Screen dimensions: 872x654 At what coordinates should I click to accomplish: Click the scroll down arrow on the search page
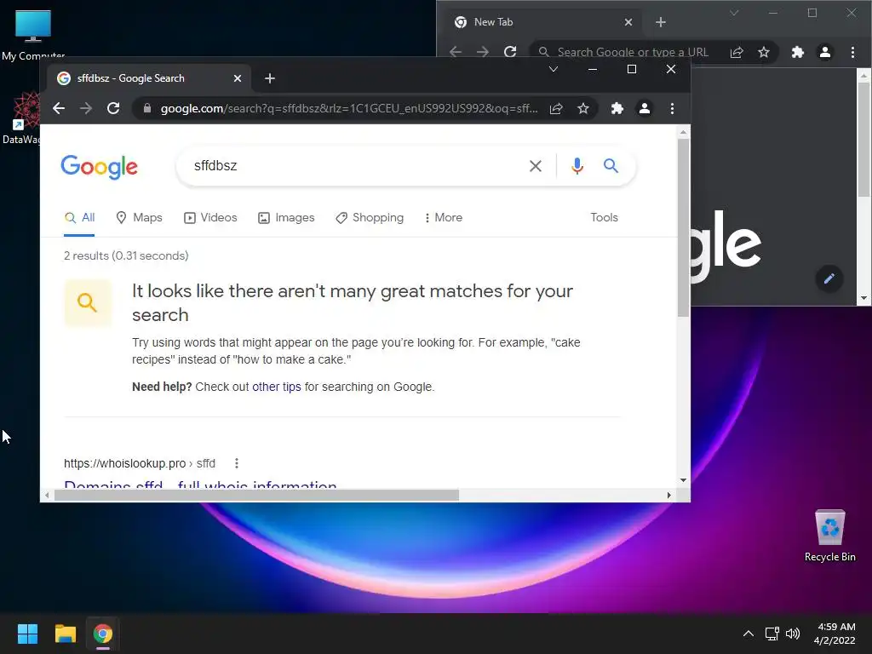click(684, 480)
